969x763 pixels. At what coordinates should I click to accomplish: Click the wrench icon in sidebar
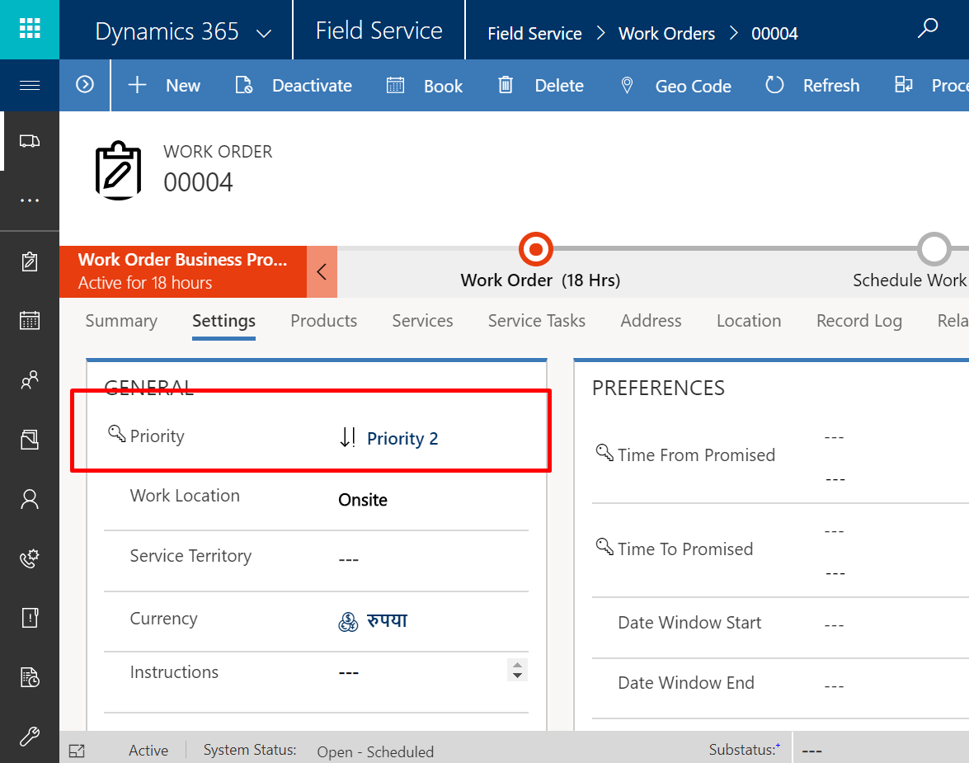click(x=30, y=736)
